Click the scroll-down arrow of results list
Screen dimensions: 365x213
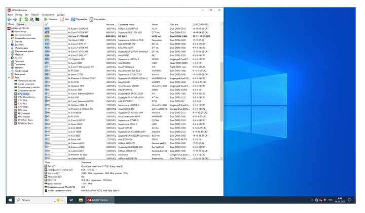coord(222,158)
